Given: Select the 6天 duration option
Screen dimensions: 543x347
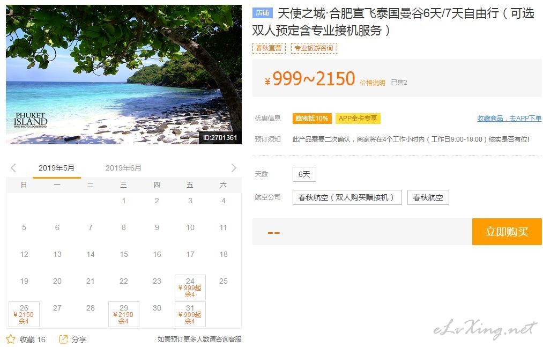Looking at the screenshot, I should point(304,174).
